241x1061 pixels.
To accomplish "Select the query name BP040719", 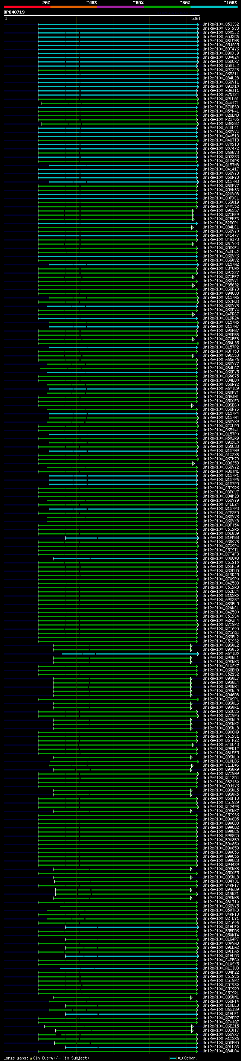I will [x=14, y=12].
